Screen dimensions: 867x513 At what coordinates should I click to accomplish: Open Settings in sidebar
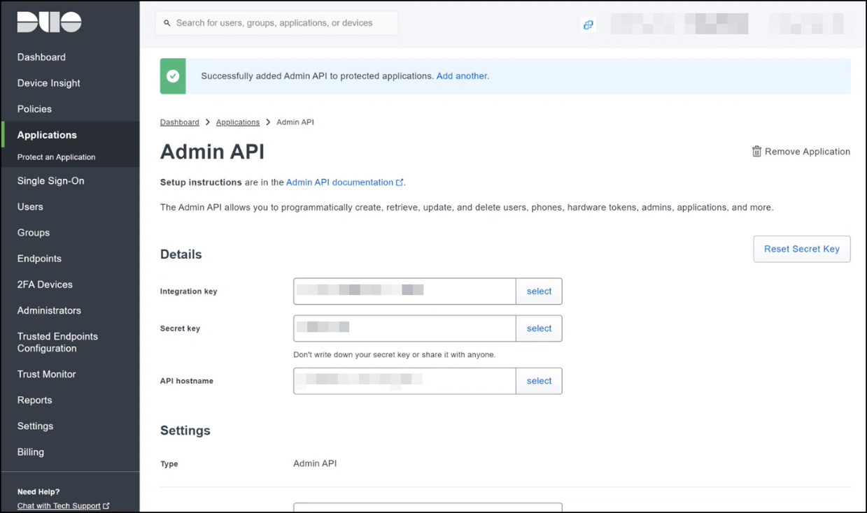[x=35, y=426]
